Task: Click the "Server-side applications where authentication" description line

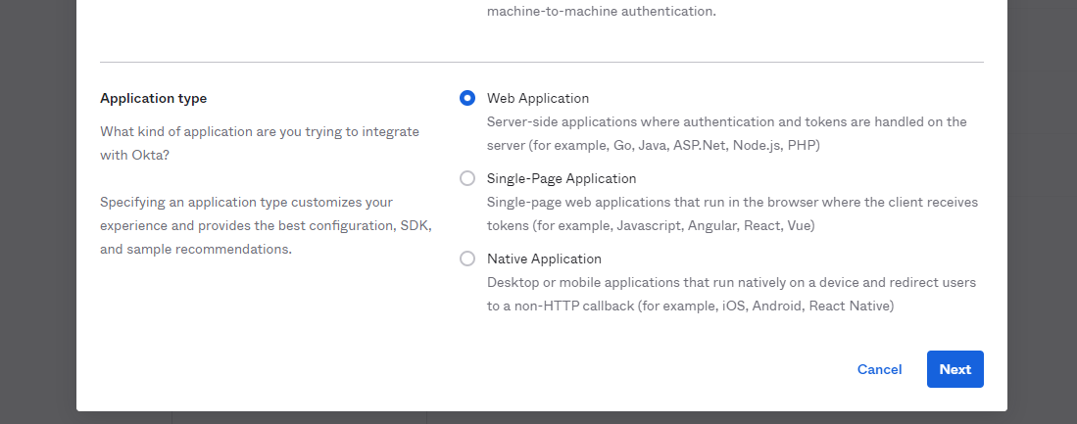Action: point(727,122)
